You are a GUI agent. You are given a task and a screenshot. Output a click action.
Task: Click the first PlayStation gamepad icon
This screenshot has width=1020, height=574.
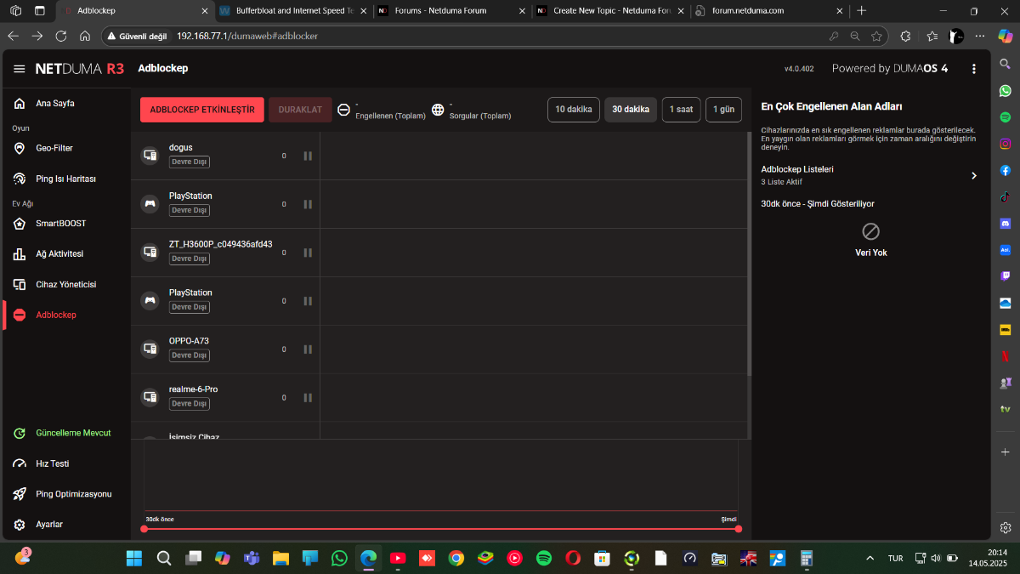point(150,204)
